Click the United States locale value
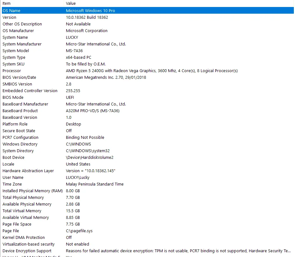This screenshot has height=257, width=297. [78, 164]
